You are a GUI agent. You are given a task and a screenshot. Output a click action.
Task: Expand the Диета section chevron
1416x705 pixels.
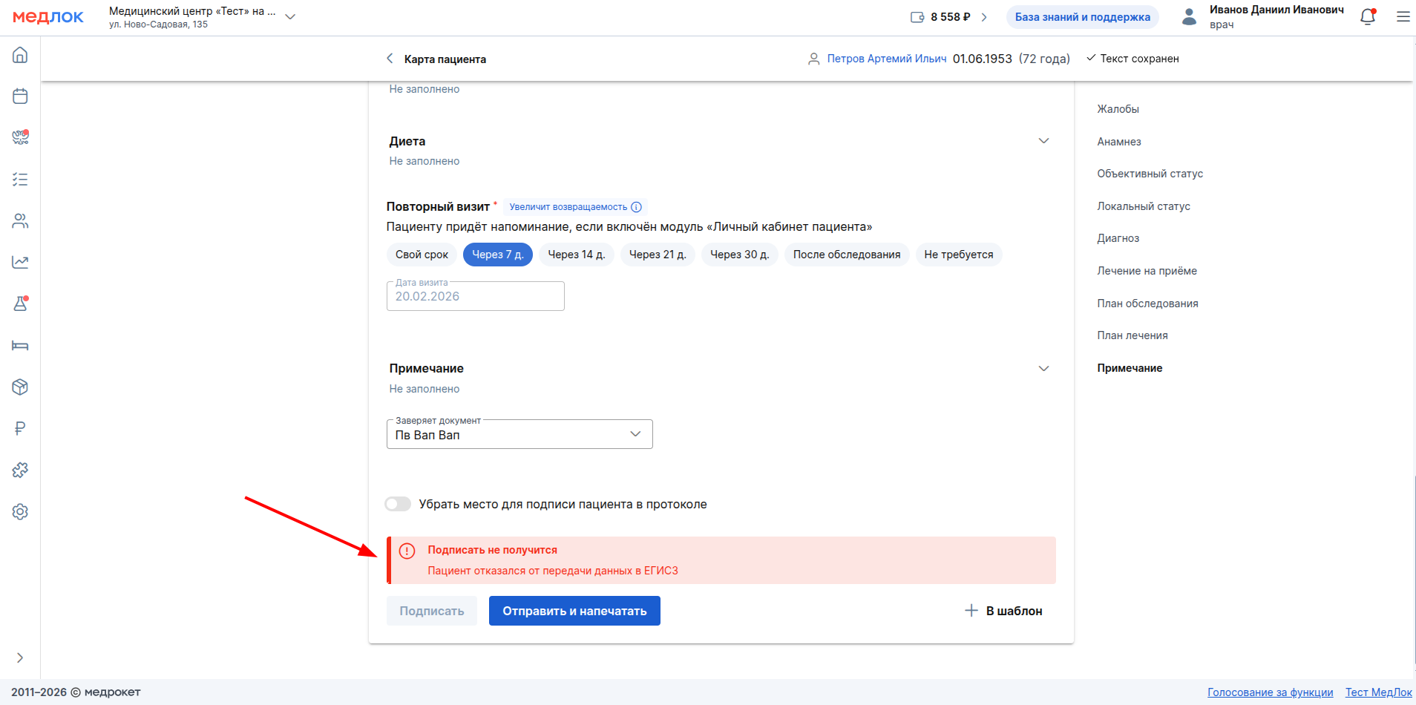(x=1043, y=141)
